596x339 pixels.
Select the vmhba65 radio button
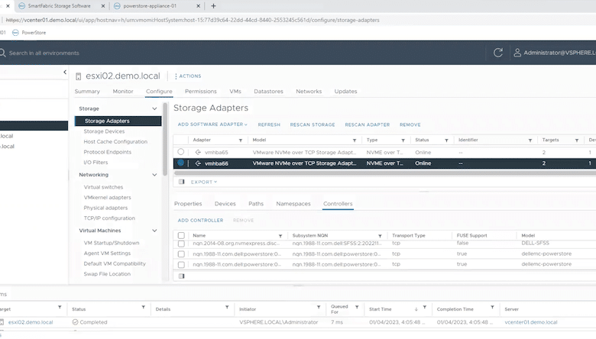(181, 152)
